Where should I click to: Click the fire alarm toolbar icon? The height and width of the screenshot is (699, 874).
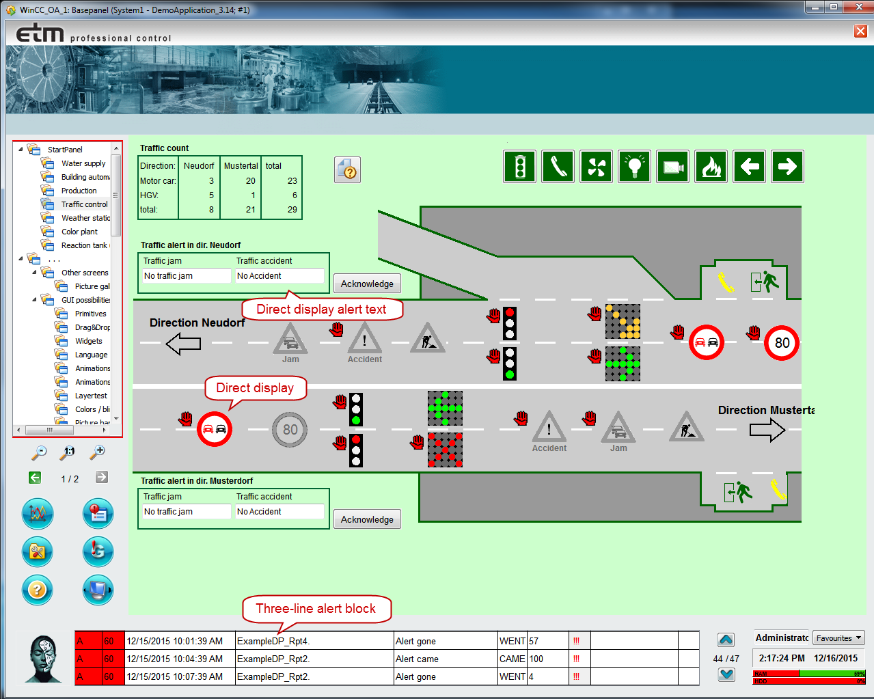[x=711, y=167]
